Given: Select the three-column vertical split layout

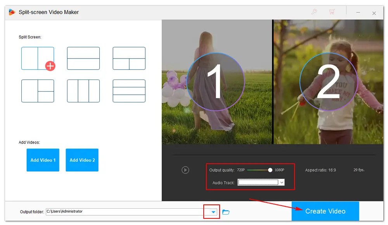Looking at the screenshot, I should 83,91.
